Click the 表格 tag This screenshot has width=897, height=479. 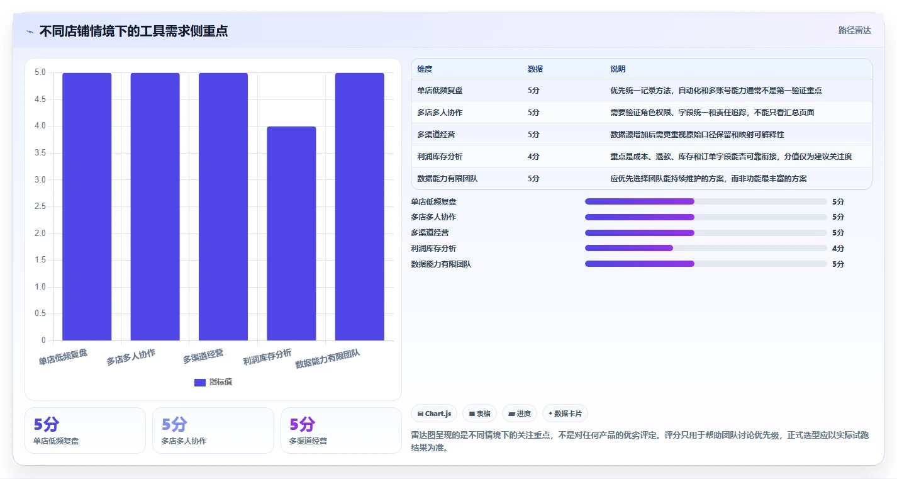point(479,414)
